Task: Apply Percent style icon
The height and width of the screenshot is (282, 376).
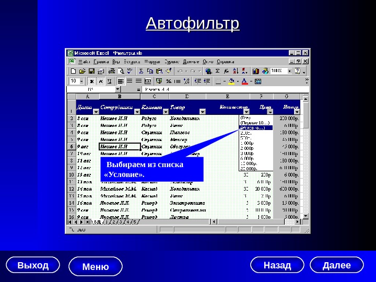Action: click(169, 81)
